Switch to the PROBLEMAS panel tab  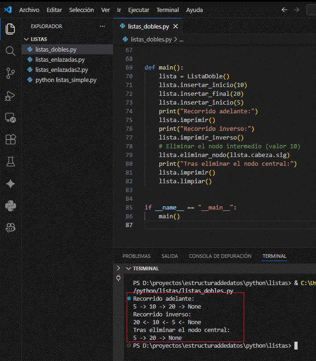coord(136,256)
